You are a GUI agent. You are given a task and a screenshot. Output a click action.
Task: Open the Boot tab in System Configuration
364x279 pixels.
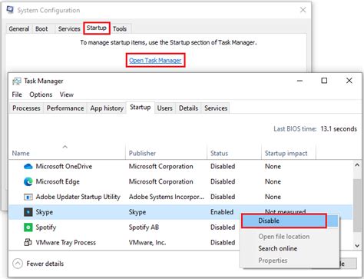tap(41, 28)
